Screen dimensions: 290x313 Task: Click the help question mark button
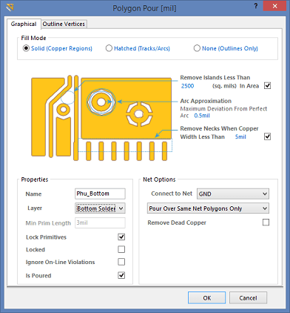tap(256, 6)
